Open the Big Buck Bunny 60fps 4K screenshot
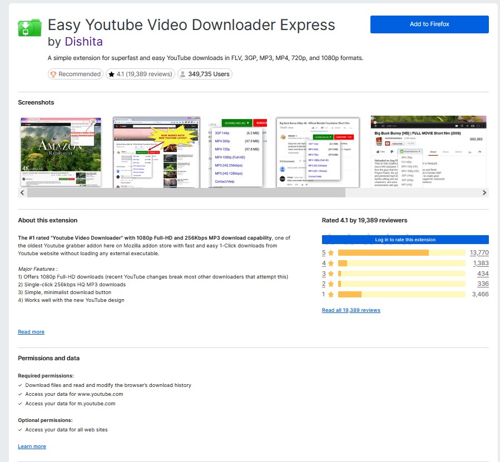This screenshot has height=462, width=500. pos(318,152)
